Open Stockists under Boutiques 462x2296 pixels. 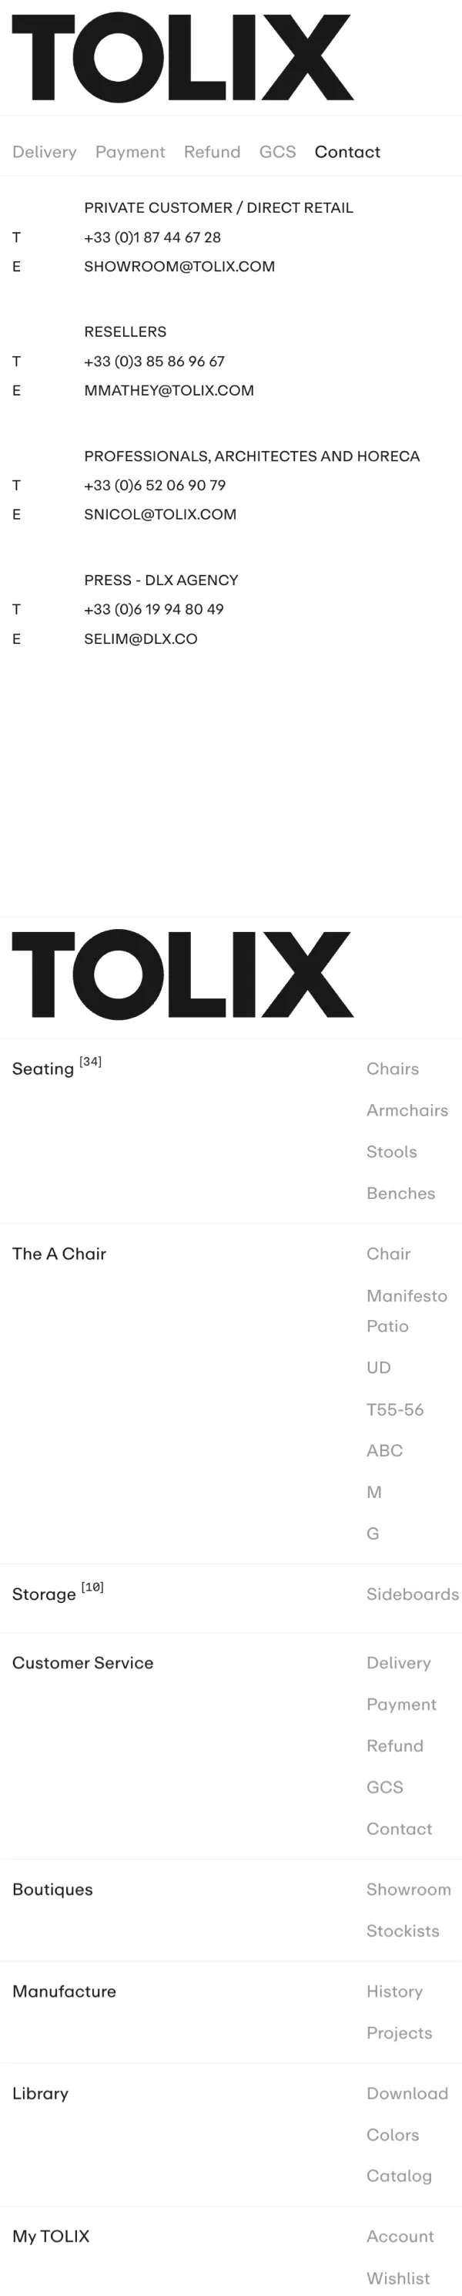pyautogui.click(x=403, y=1931)
